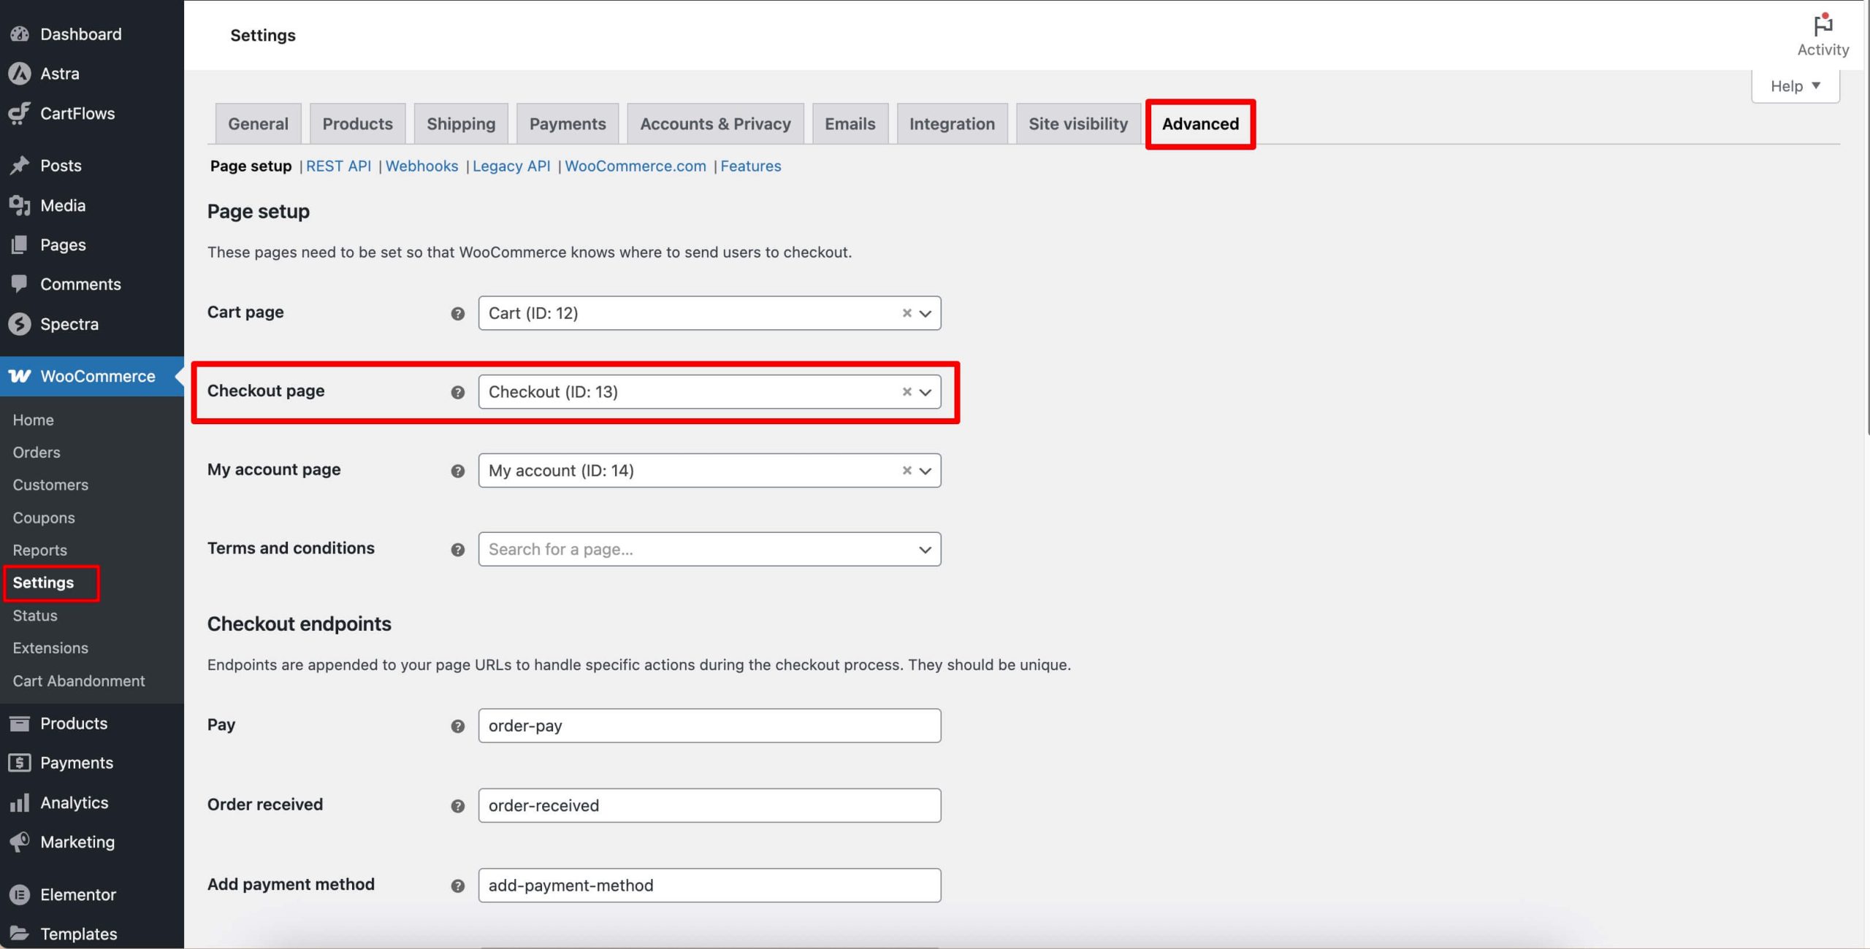Image resolution: width=1870 pixels, height=949 pixels.
Task: Click the Posts pin icon
Action: (x=20, y=166)
